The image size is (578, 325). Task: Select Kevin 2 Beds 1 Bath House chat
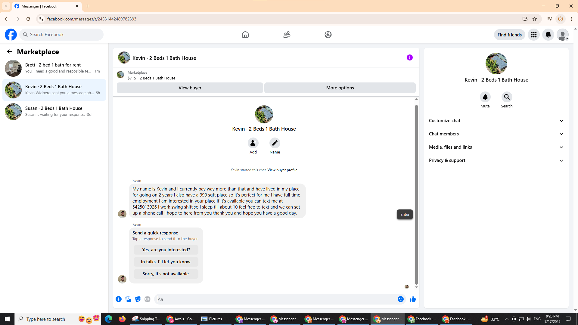click(54, 90)
